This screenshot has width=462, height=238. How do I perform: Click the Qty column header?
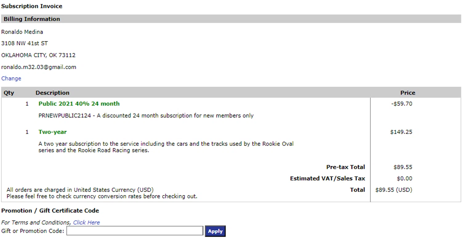coord(9,92)
